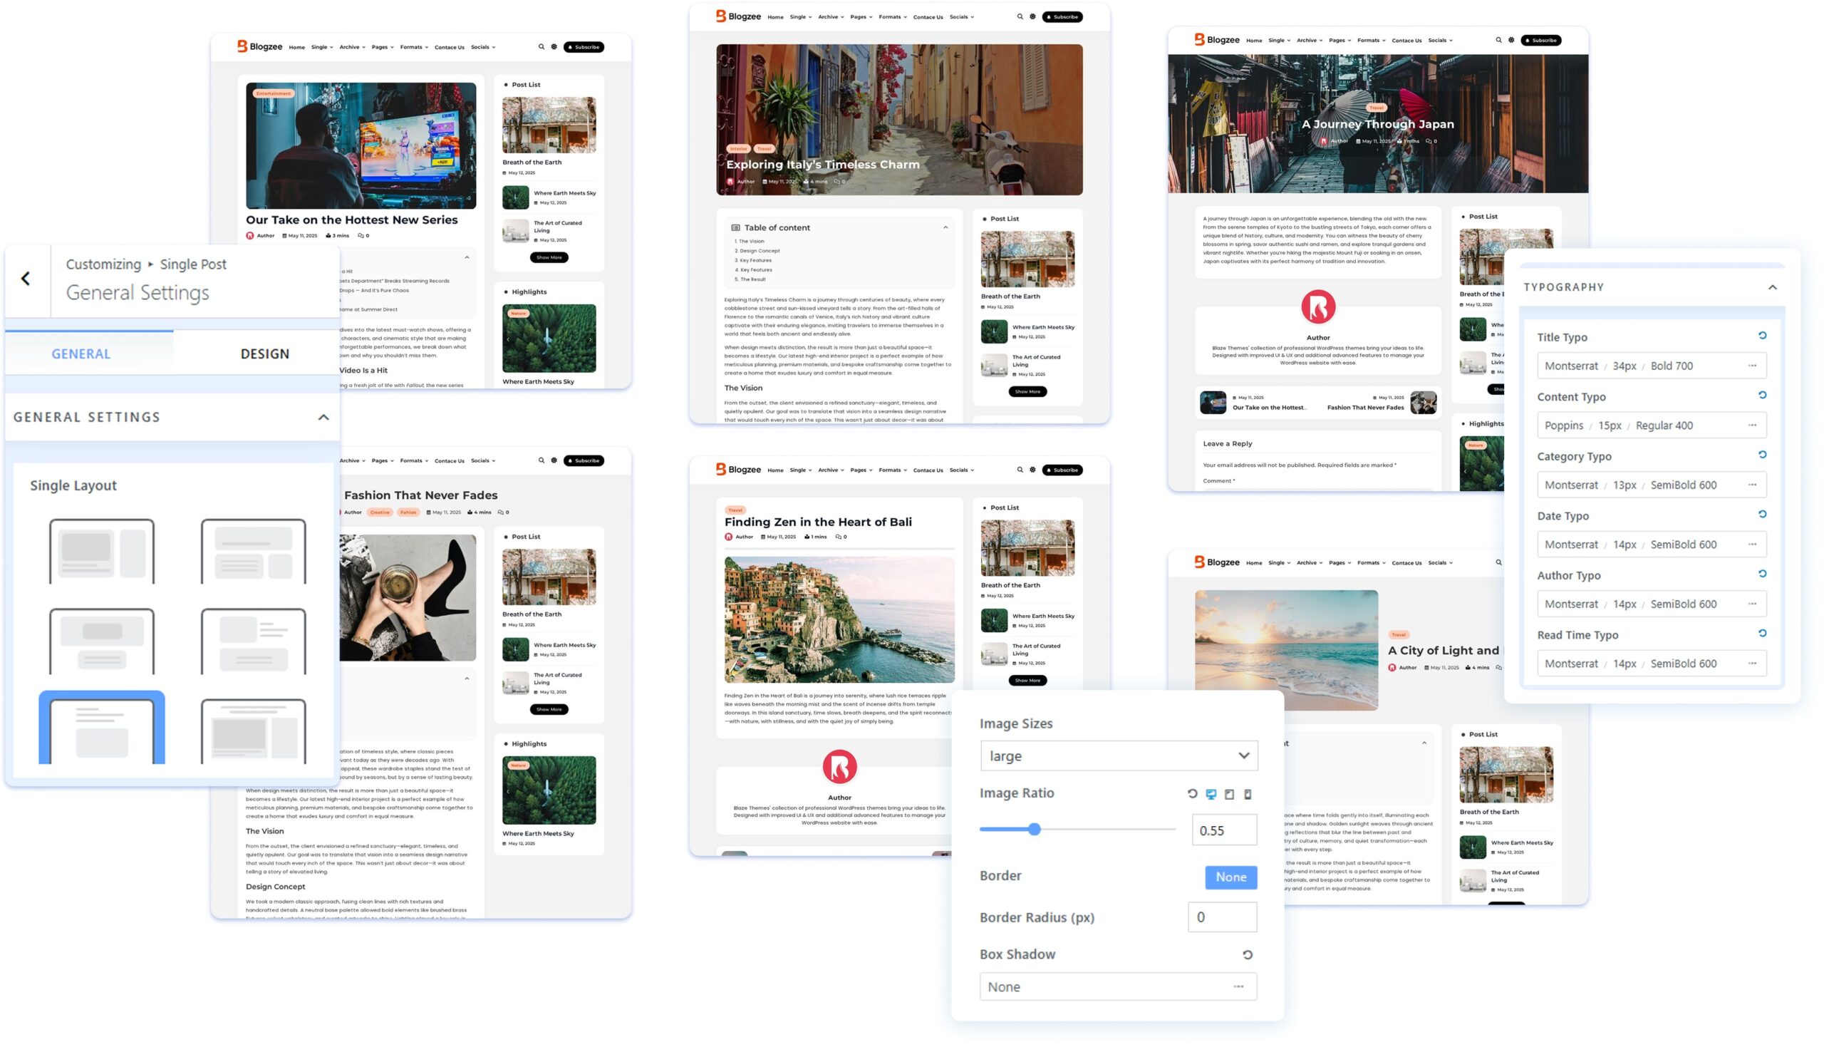Open the Image Sizes dropdown
Viewport: 1824px width, 1047px height.
(x=1118, y=755)
